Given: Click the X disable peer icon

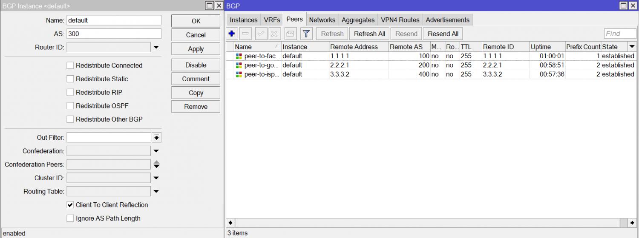Looking at the screenshot, I should pos(274,34).
